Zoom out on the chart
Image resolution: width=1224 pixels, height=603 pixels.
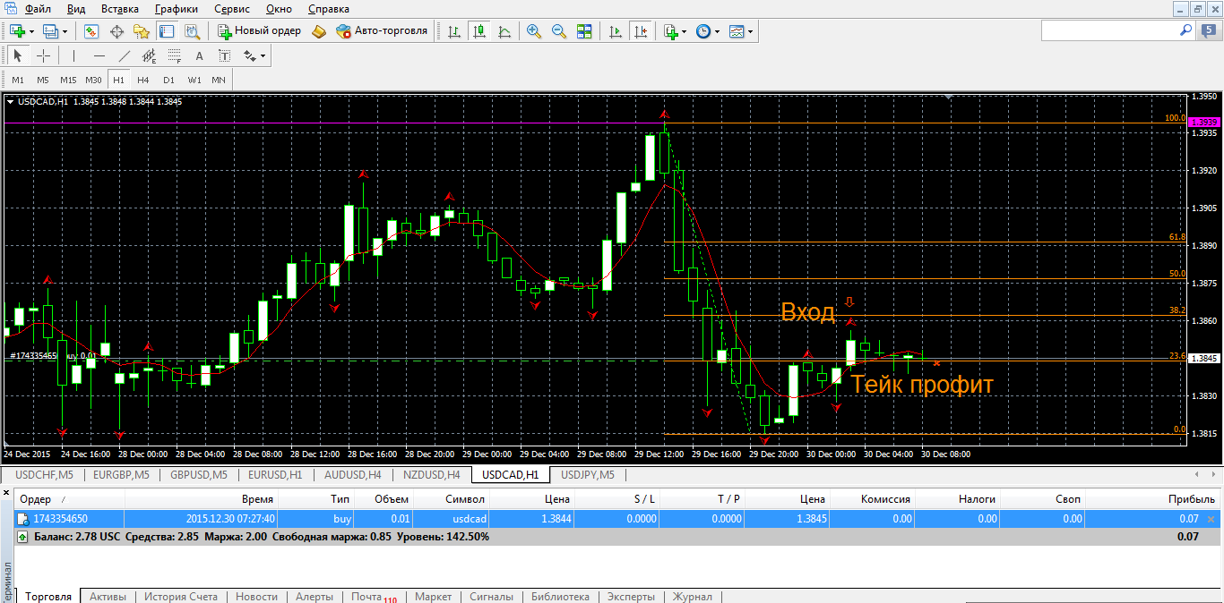559,31
